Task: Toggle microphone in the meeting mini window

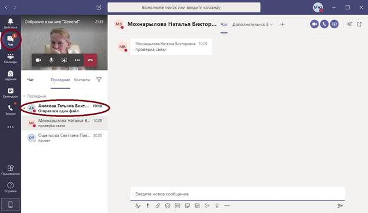Action: (51, 60)
